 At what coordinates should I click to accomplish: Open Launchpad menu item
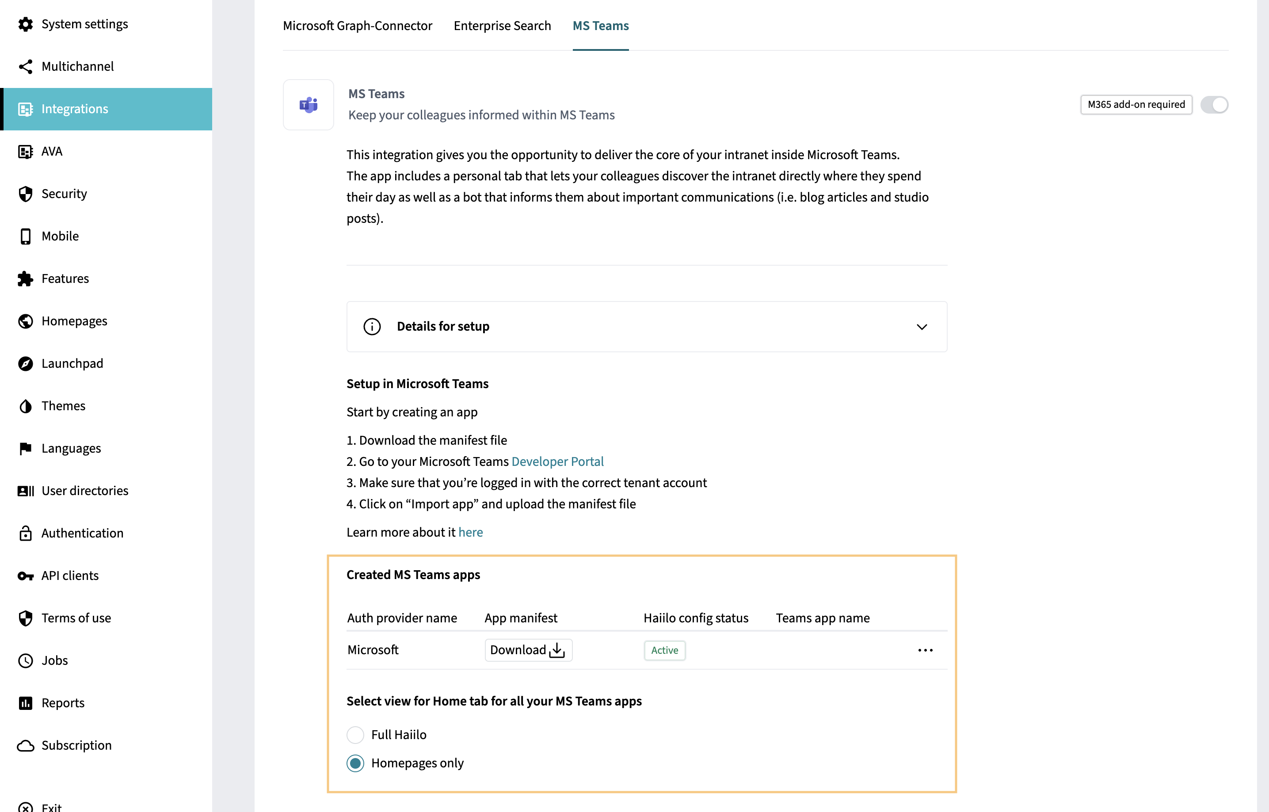point(72,364)
